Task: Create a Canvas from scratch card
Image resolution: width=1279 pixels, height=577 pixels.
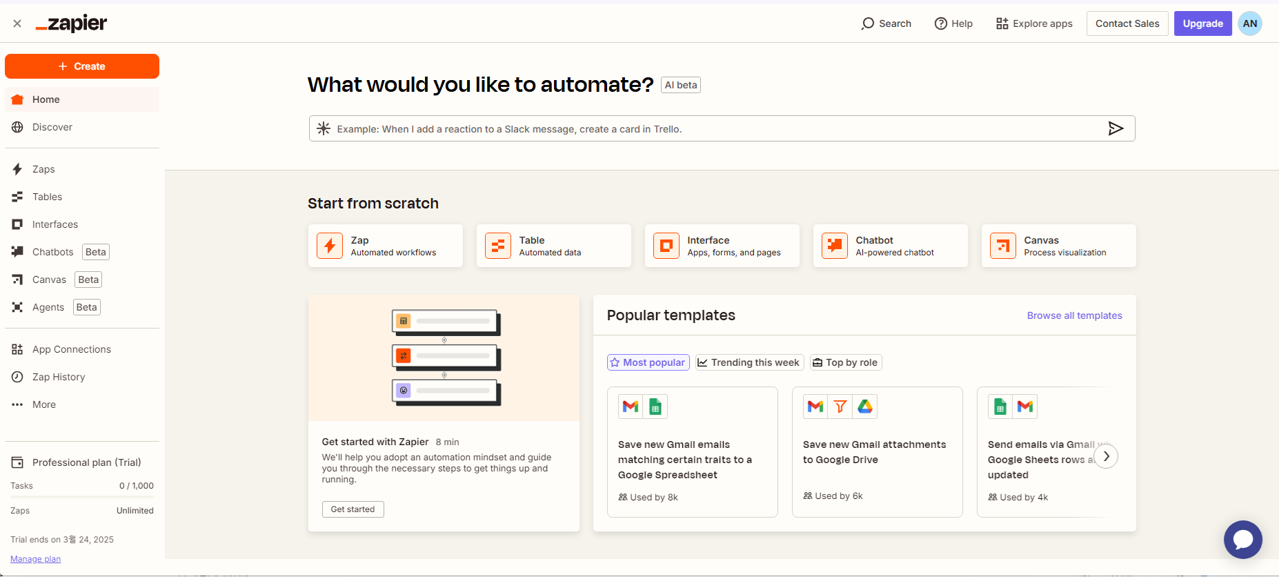Action: coord(1059,246)
